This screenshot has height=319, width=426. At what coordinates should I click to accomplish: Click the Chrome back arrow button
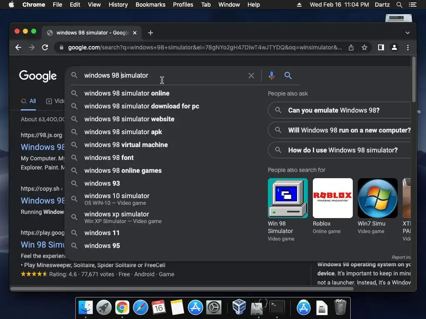click(18, 47)
